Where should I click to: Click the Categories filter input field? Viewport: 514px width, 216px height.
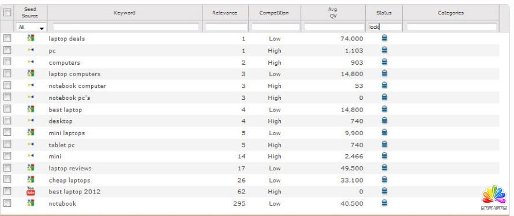click(452, 27)
